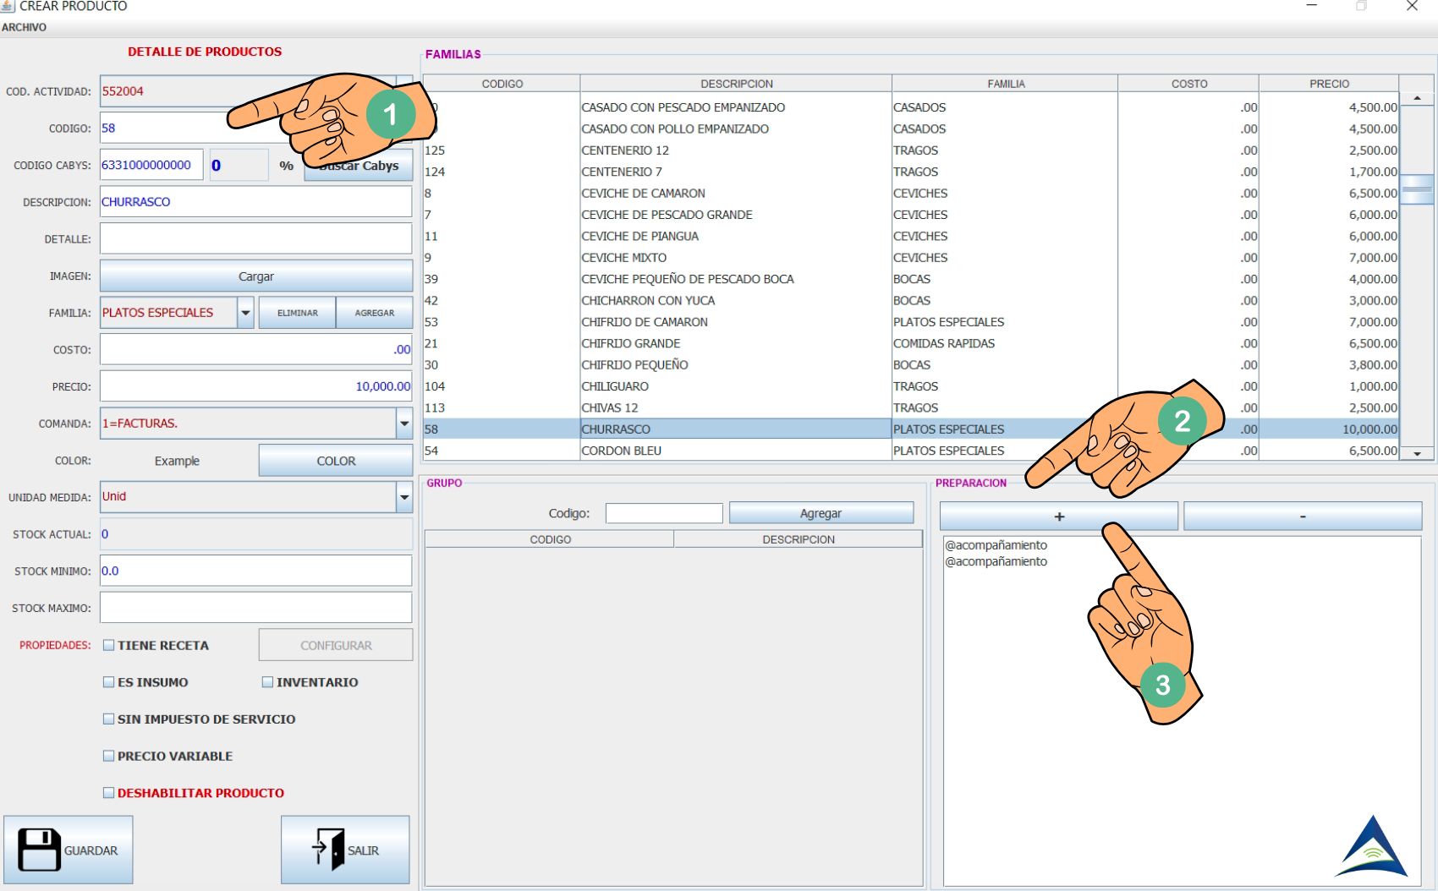Open the Unidad Medida dropdown
Image resolution: width=1438 pixels, height=891 pixels.
tap(404, 497)
